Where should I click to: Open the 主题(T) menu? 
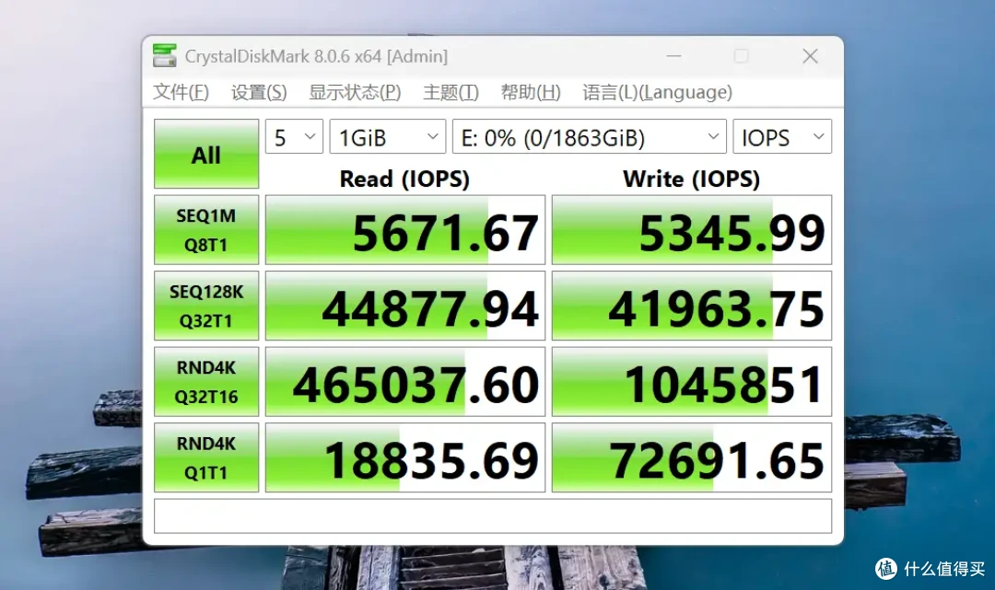(451, 93)
